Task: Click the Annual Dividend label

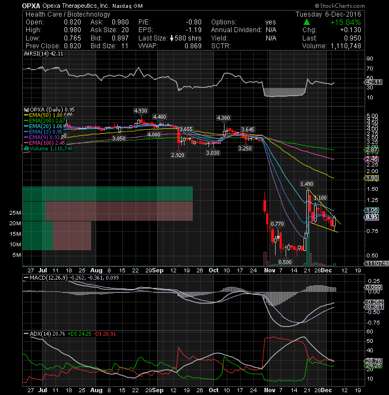Action: (x=237, y=30)
